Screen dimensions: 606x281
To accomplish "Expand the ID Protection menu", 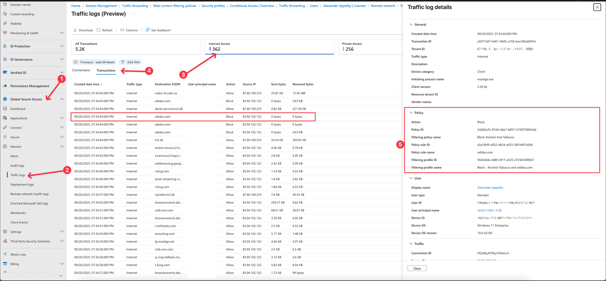I will click(x=62, y=46).
